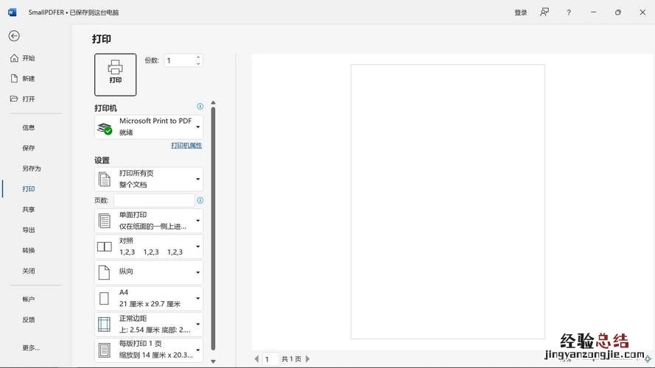Minimize the Word window
The width and height of the screenshot is (655, 368).
click(x=593, y=13)
